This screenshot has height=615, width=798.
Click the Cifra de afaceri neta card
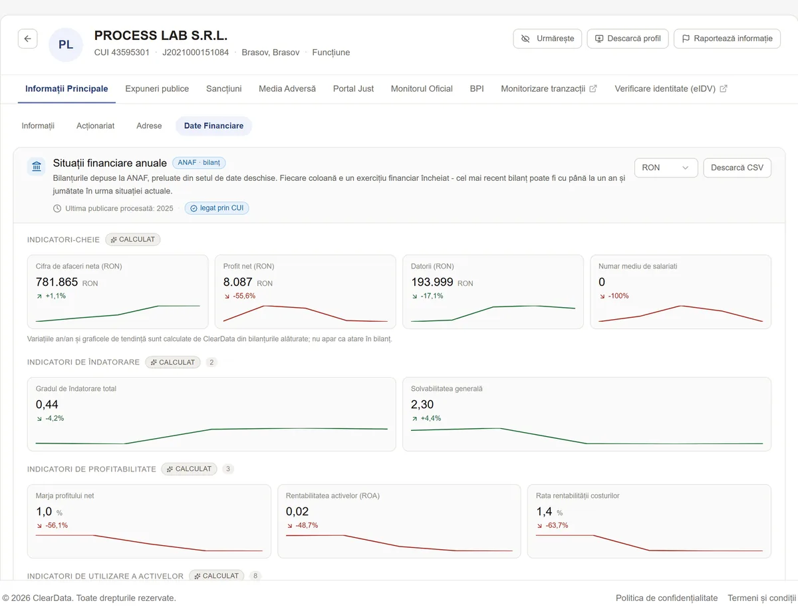(118, 292)
